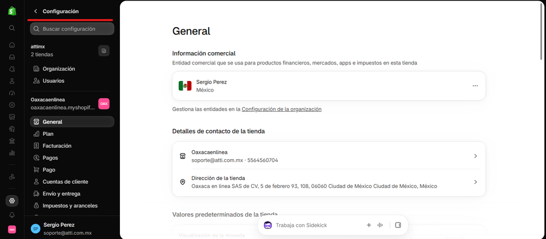Click the soporte@atti.com.mx · 5564560704 text
The height and width of the screenshot is (239, 546).
[235, 161]
